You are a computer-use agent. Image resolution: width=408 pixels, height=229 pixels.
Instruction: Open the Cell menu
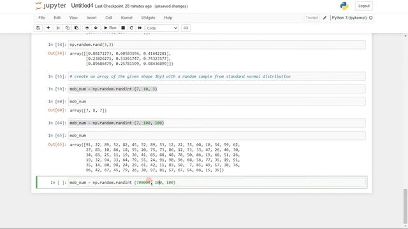pyautogui.click(x=109, y=18)
